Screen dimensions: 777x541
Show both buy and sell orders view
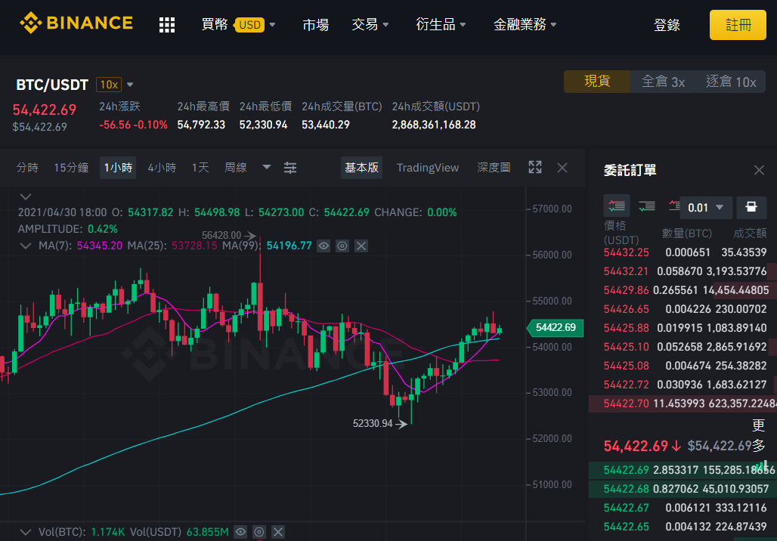click(617, 206)
